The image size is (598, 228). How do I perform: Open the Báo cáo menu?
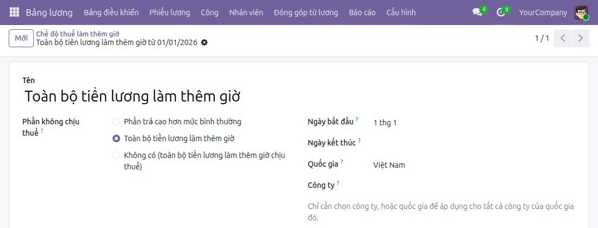pos(362,12)
